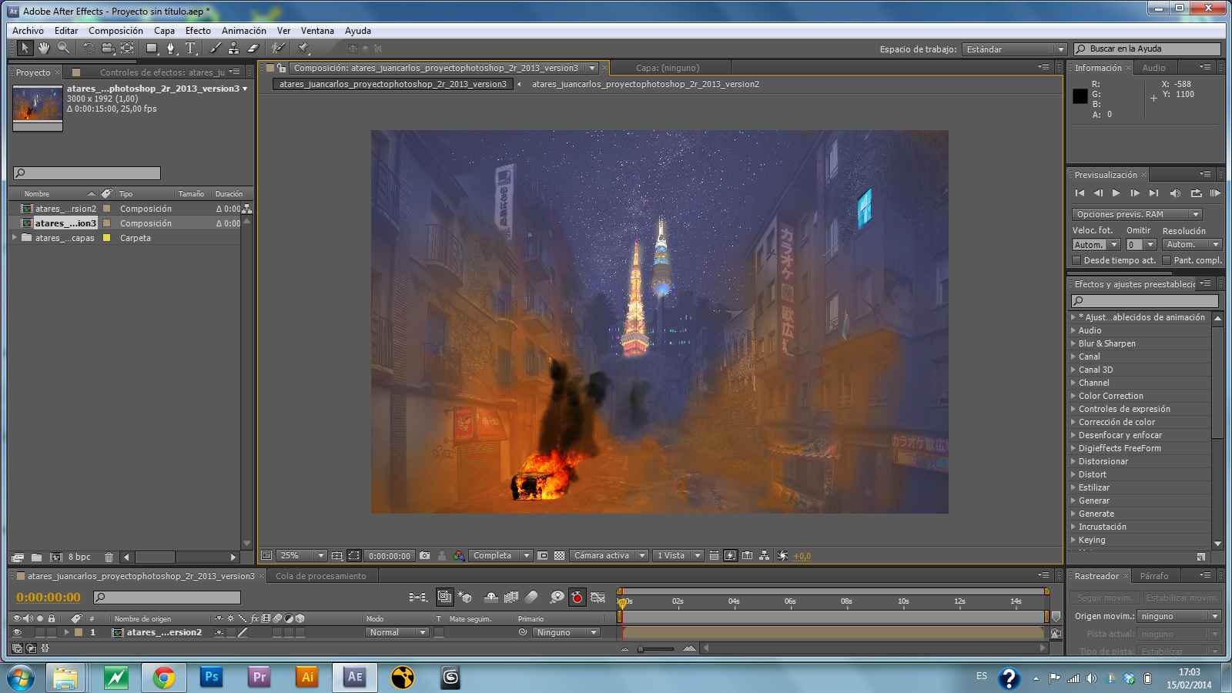Open the Graph Editor in timeline
1232x693 pixels.
598,597
